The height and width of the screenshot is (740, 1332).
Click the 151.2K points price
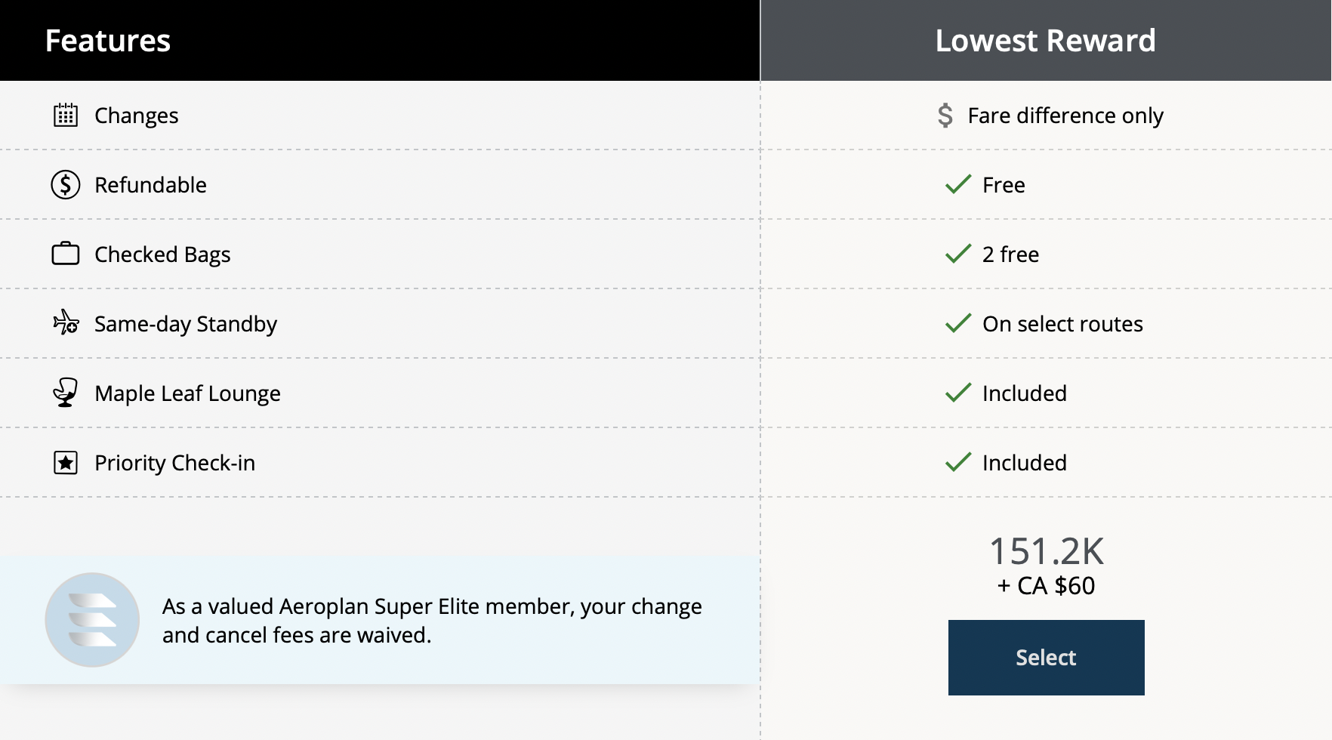(1046, 551)
